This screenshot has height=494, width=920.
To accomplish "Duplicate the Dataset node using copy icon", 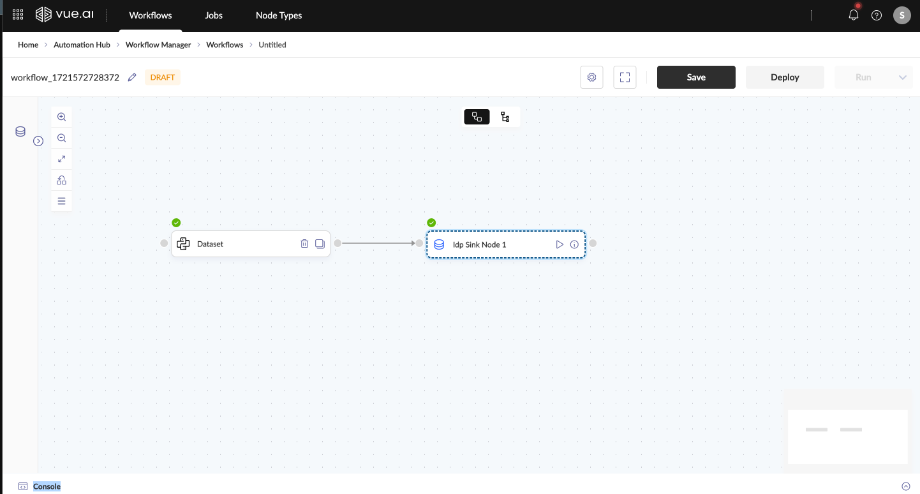I will [320, 244].
